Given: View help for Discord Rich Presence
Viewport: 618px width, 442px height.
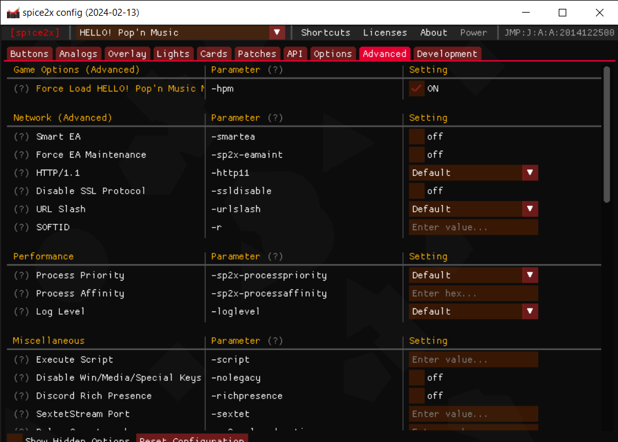Looking at the screenshot, I should pos(21,395).
